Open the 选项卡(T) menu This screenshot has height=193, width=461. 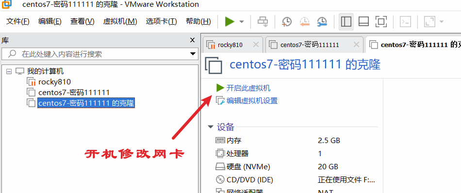(x=161, y=21)
